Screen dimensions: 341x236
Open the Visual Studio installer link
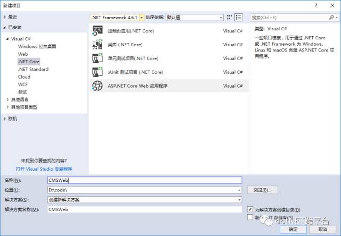(x=44, y=169)
